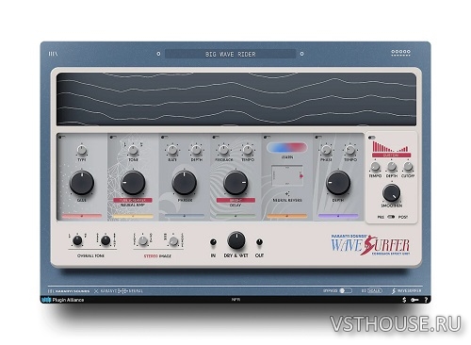
Task: Toggle power of the Phaser module
Action: click(164, 137)
